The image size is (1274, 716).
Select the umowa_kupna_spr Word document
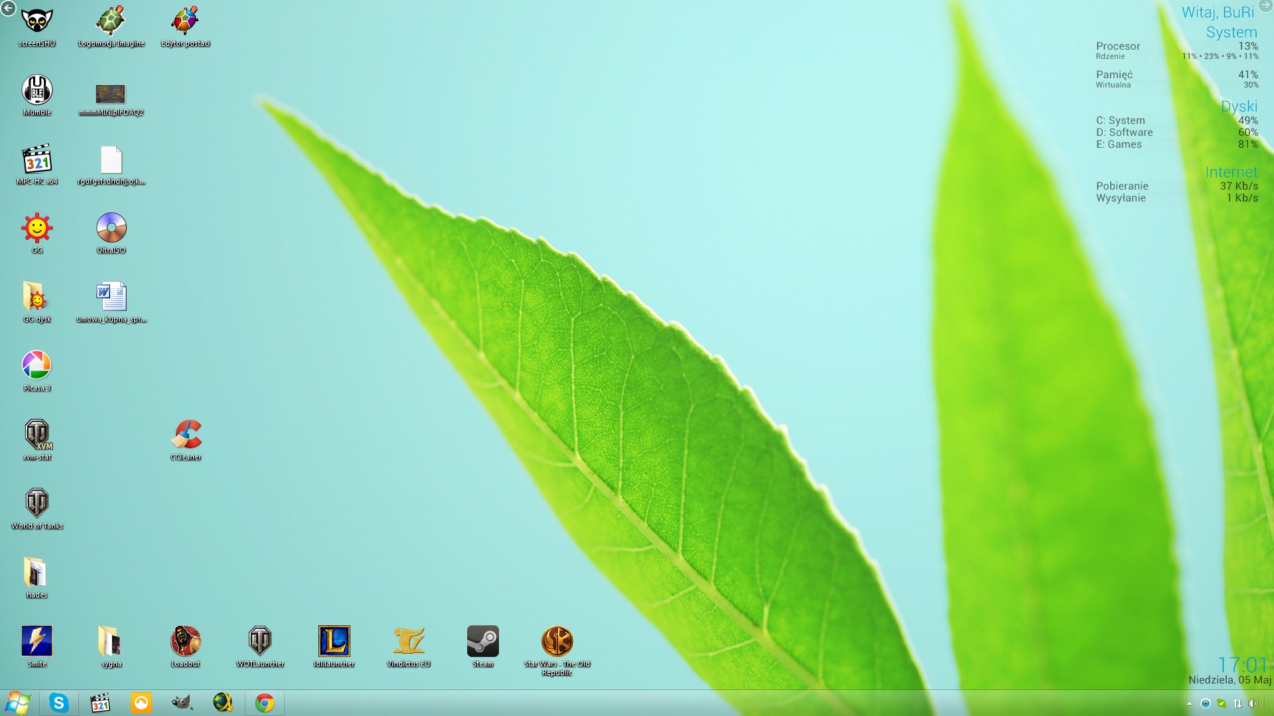[111, 302]
